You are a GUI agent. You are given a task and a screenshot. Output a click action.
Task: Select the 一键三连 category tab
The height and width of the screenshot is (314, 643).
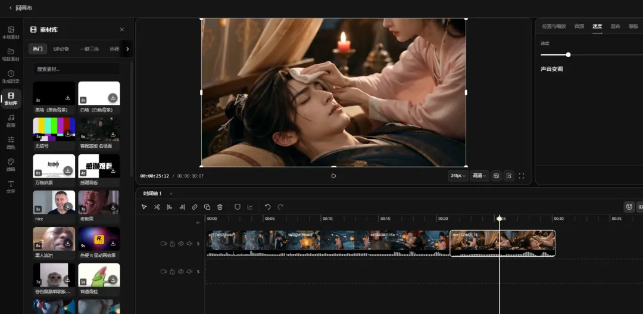[x=90, y=49]
